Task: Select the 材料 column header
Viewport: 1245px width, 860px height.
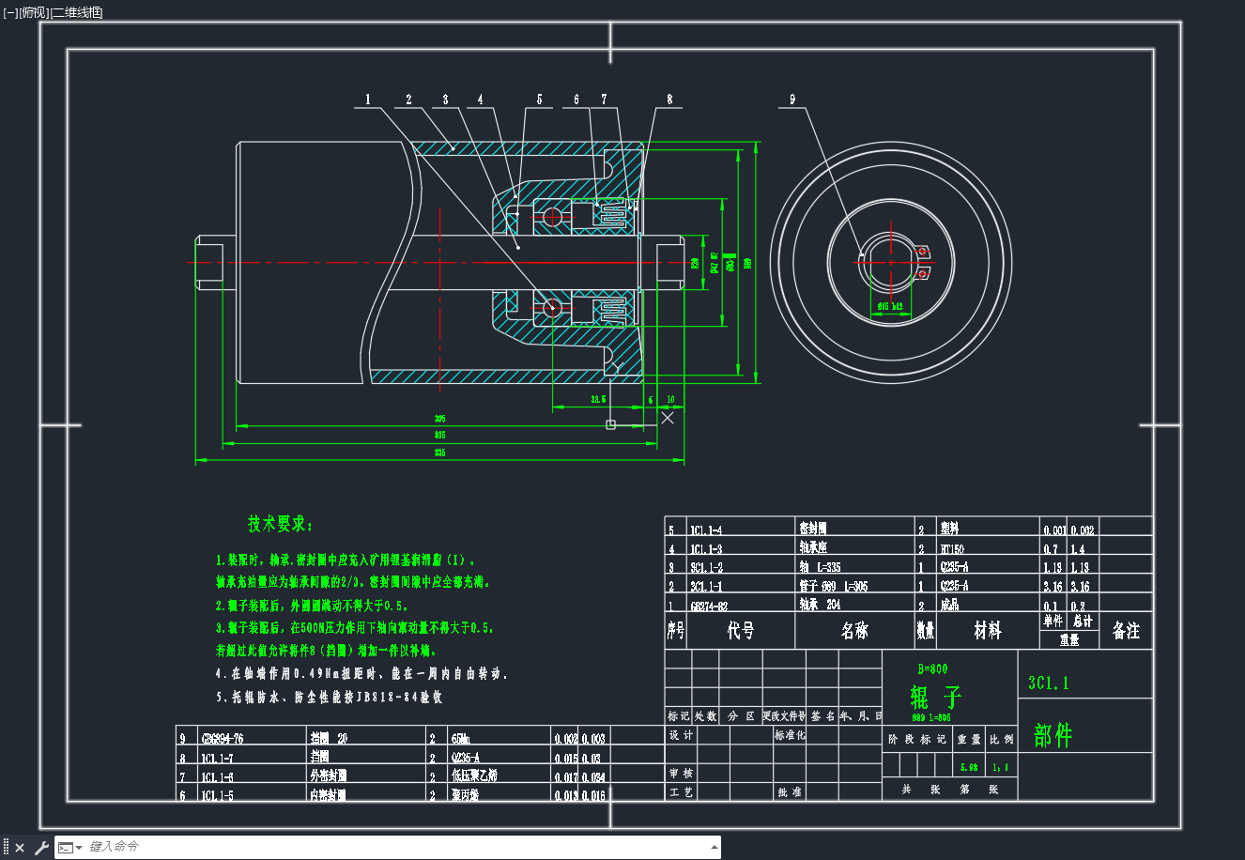Action: click(x=988, y=631)
